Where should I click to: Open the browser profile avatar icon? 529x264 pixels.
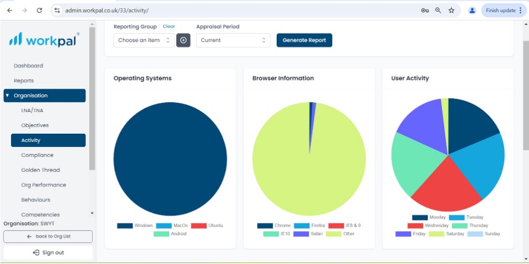point(472,11)
